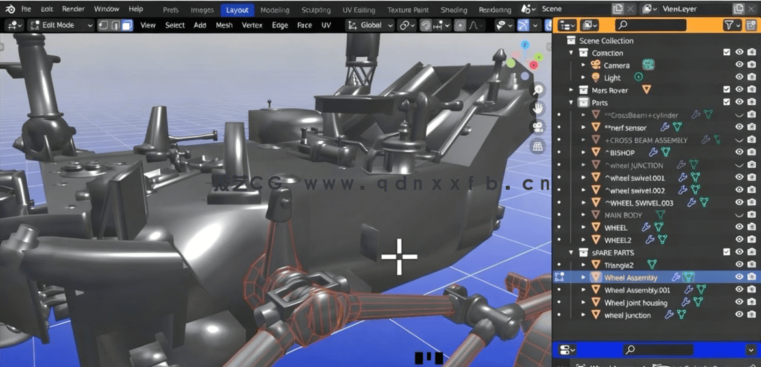Toggle Mars Rover collection checkbox
The width and height of the screenshot is (761, 367).
[x=727, y=90]
